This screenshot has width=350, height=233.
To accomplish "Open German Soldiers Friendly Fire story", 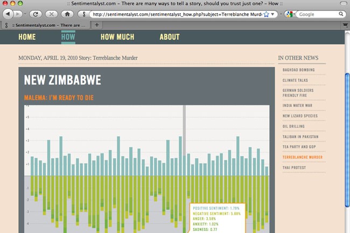I will click(x=298, y=93).
